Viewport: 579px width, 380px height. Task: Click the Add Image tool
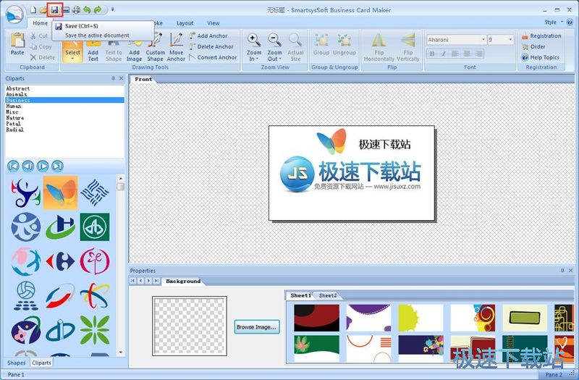pyautogui.click(x=134, y=51)
